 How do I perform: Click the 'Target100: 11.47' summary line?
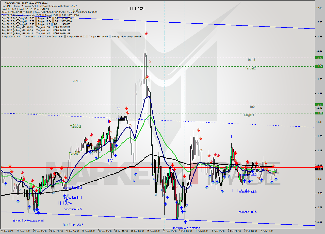(71, 37)
